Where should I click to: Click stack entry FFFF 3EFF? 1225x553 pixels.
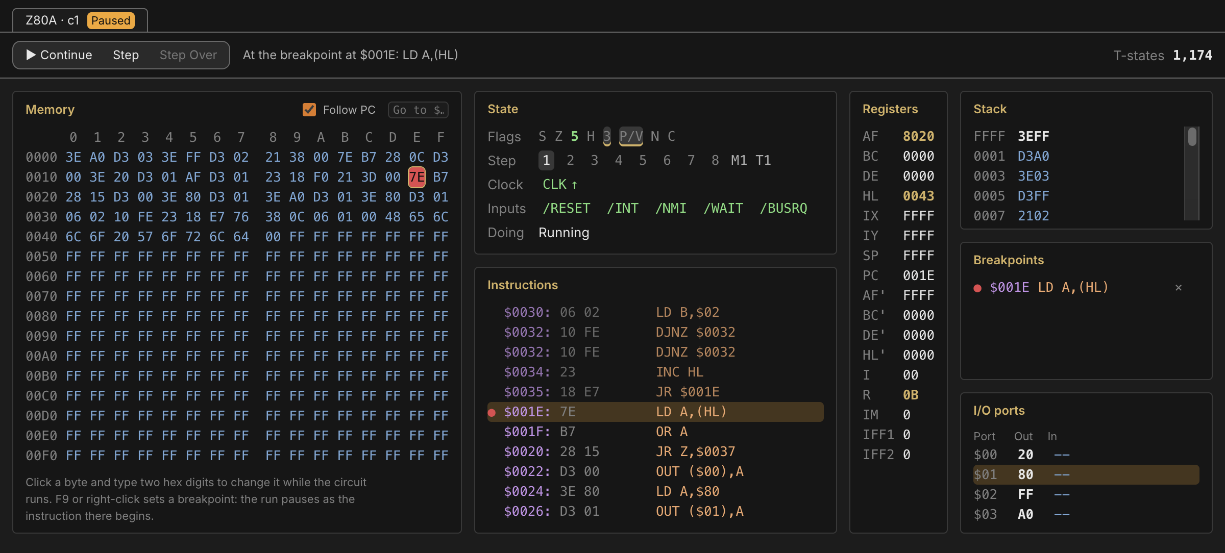pyautogui.click(x=1011, y=136)
